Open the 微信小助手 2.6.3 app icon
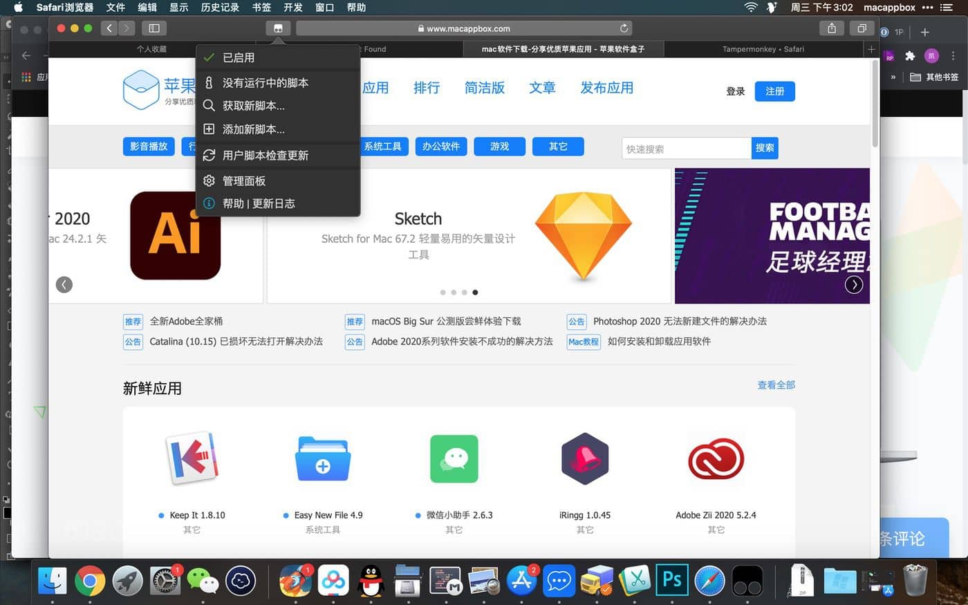968x605 pixels. 454,458
